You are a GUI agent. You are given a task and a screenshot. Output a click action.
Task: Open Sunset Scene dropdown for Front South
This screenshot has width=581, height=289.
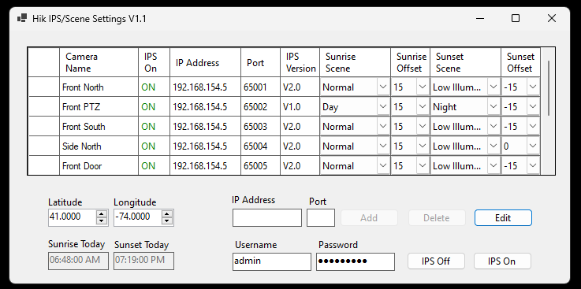[x=493, y=127]
